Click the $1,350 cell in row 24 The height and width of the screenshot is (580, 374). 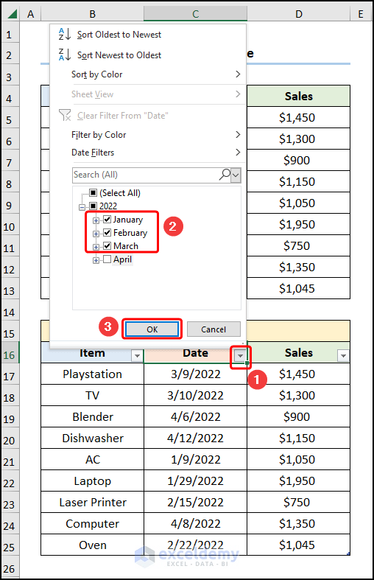[299, 524]
